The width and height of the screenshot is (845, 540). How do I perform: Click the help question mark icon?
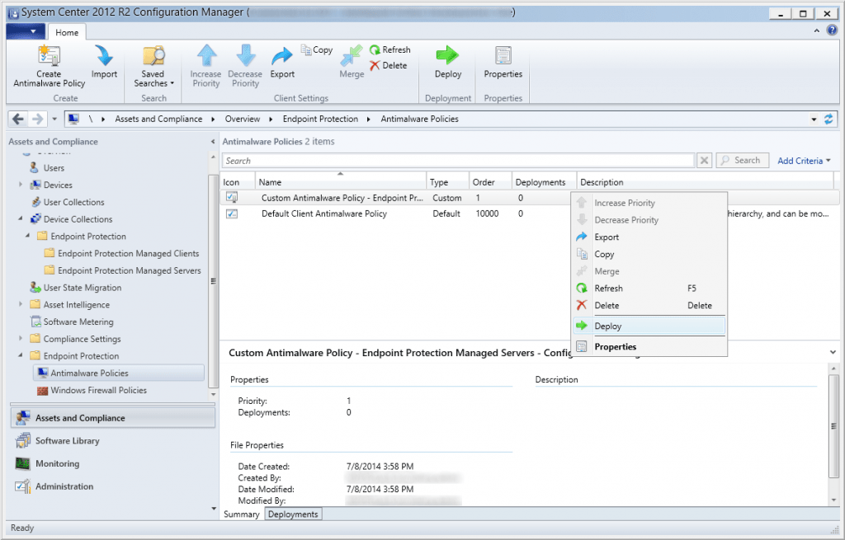(832, 31)
